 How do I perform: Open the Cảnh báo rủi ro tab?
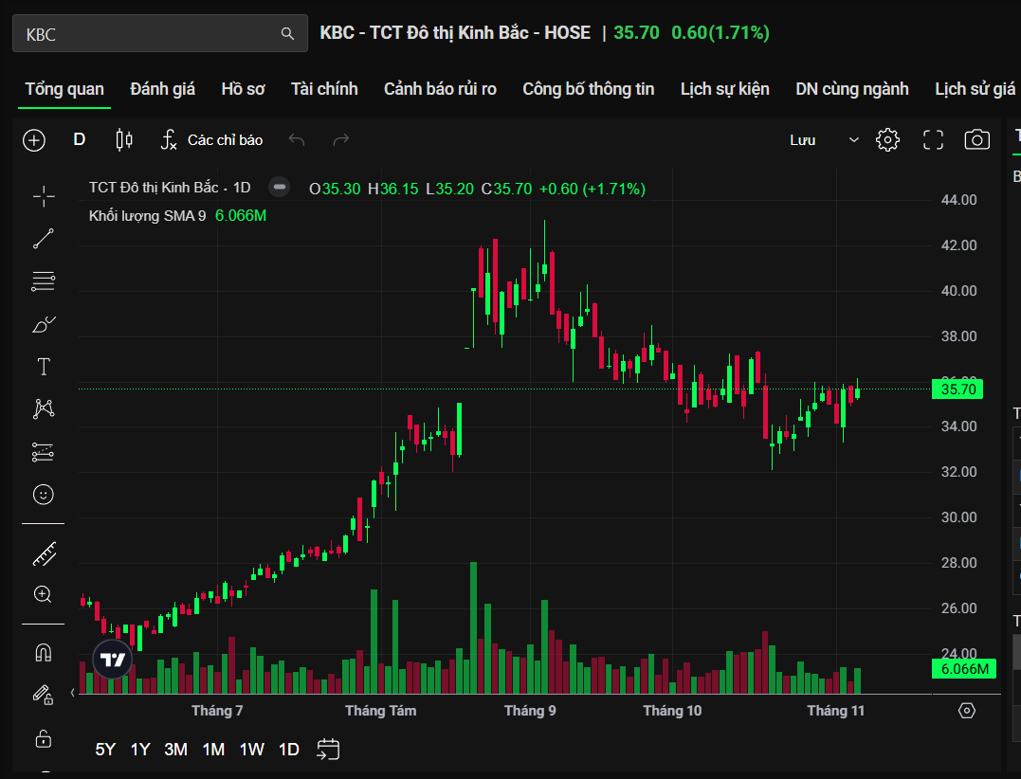[440, 89]
